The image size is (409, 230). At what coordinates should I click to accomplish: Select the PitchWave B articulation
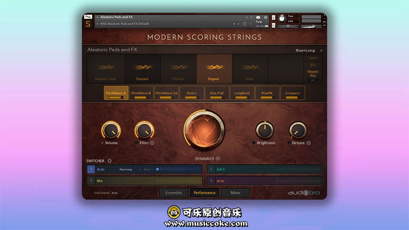tap(141, 93)
